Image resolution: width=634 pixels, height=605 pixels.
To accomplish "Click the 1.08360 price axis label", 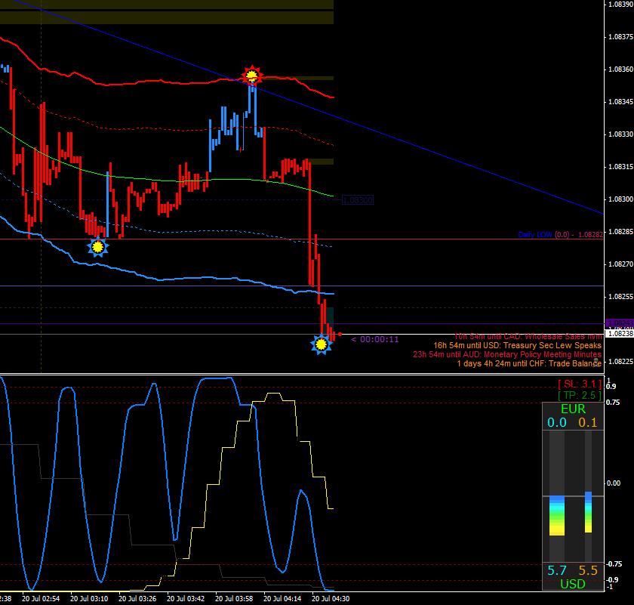I will coord(620,69).
